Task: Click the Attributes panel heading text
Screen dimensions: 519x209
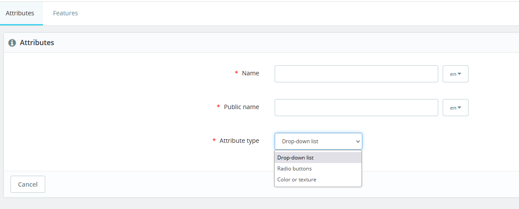Action: [x=37, y=43]
